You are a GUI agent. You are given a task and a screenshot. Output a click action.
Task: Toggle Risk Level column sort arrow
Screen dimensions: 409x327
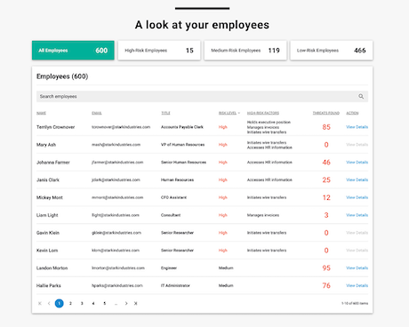pos(239,113)
